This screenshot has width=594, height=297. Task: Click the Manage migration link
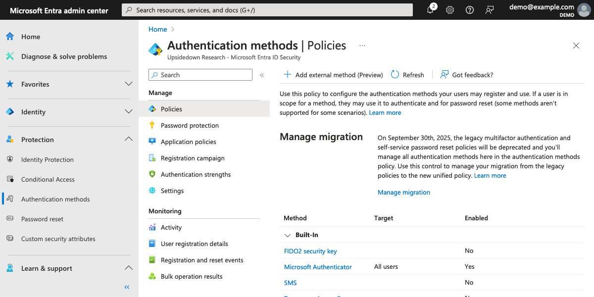(404, 192)
